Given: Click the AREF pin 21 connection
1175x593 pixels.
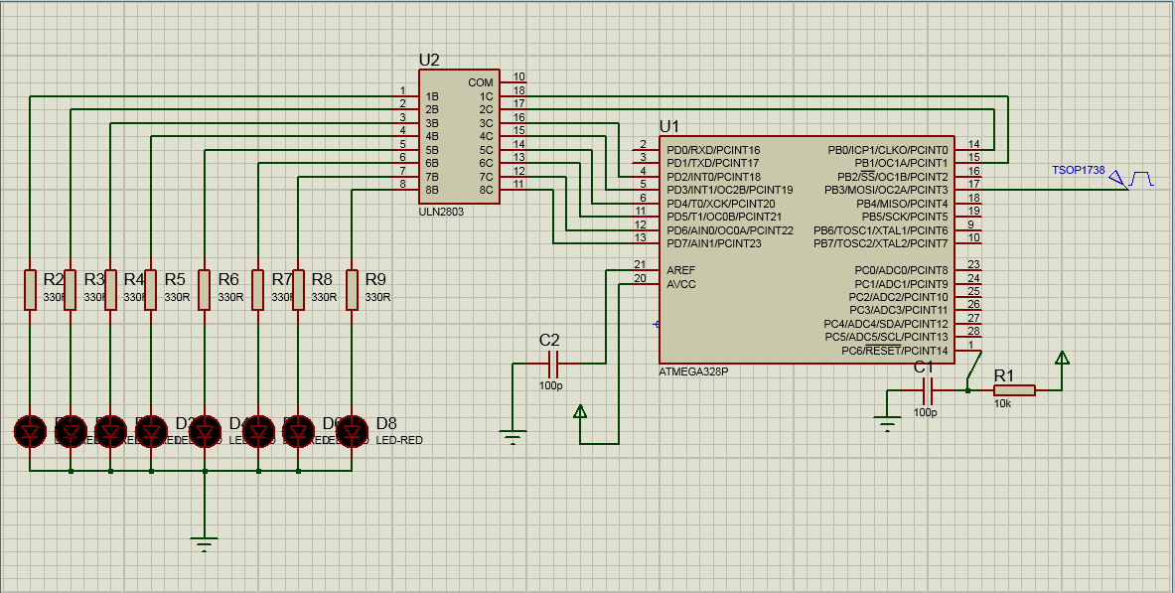Looking at the screenshot, I should click(x=641, y=269).
